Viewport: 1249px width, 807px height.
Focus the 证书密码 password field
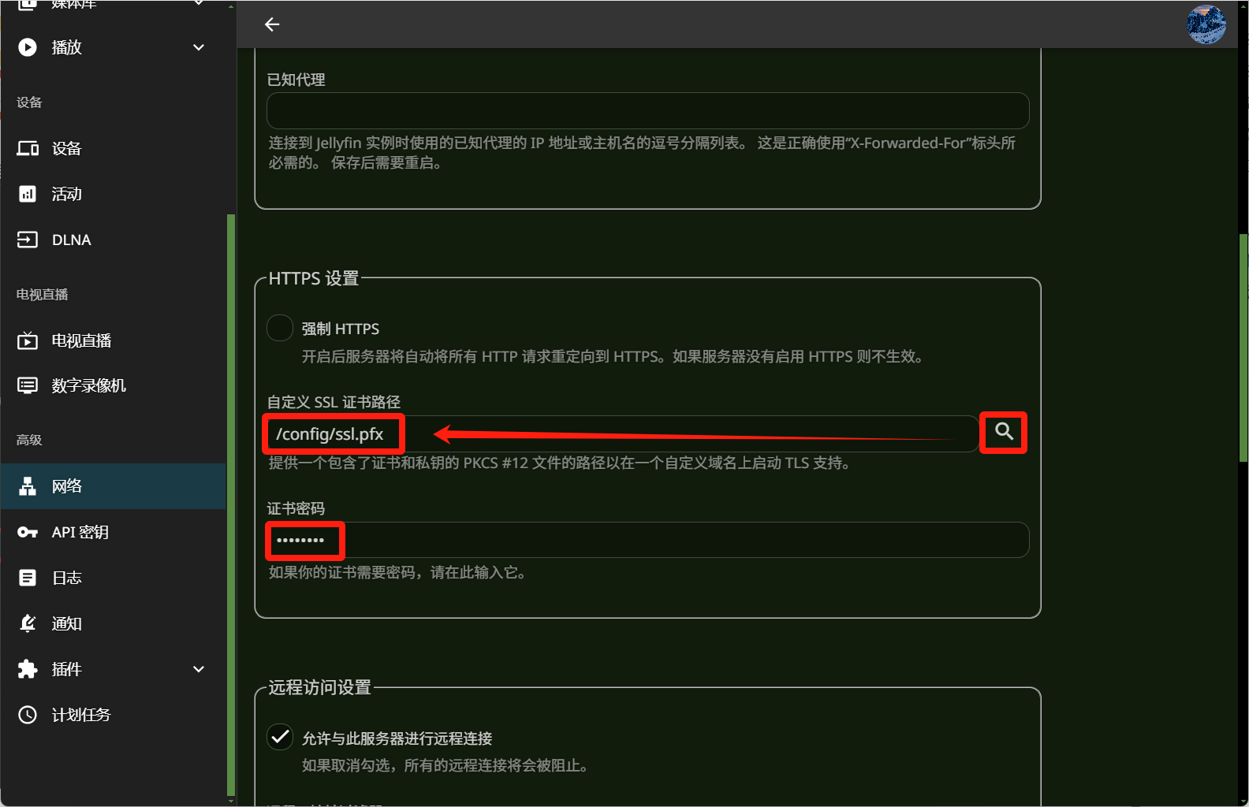[x=647, y=540]
